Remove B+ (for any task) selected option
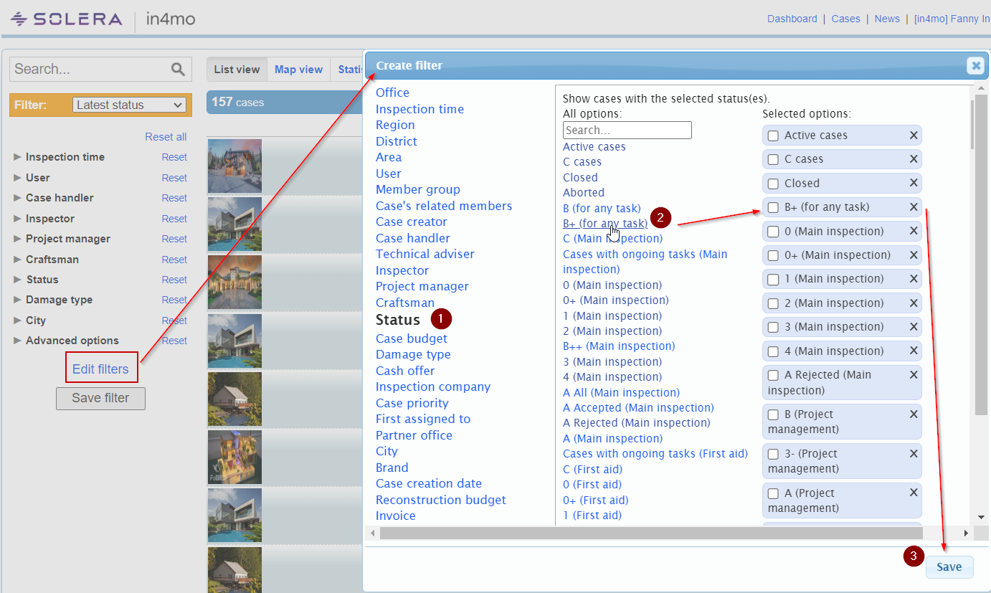The height and width of the screenshot is (593, 991). 914,207
